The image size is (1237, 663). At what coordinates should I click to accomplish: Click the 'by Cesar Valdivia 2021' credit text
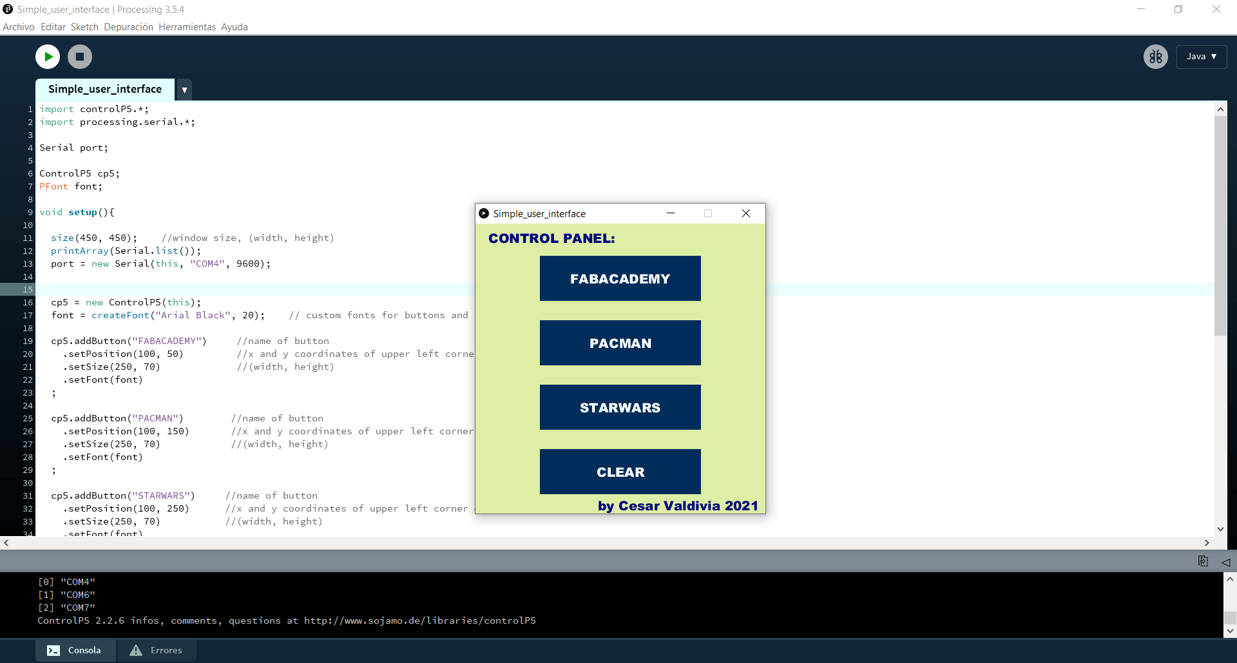pyautogui.click(x=678, y=506)
